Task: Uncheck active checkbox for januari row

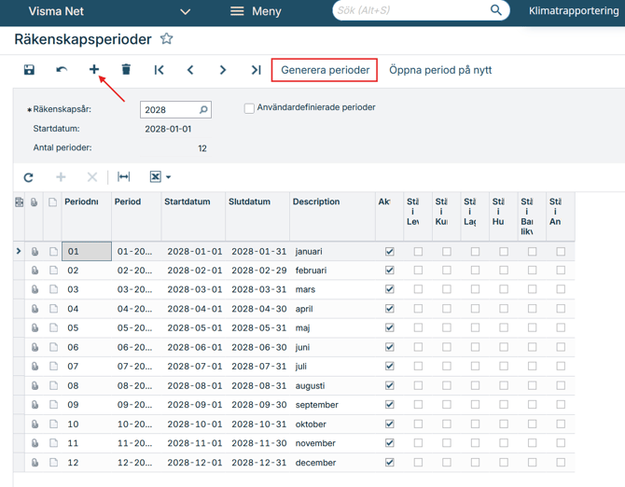Action: pyautogui.click(x=389, y=252)
